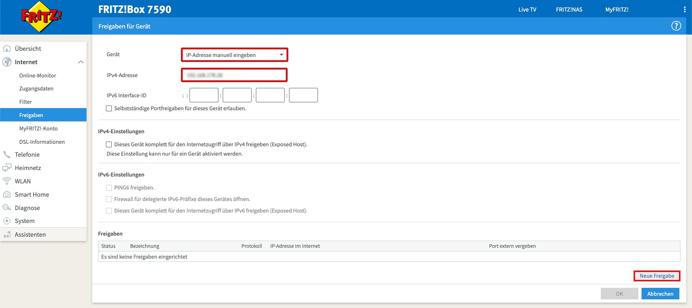
Task: Click the Smart Home icon
Action: (x=7, y=195)
